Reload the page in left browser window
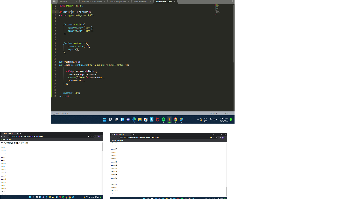 6,136
